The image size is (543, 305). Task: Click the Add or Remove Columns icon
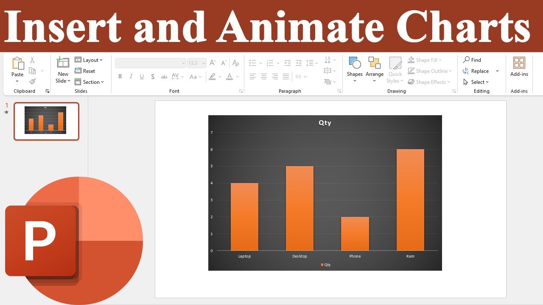[298, 77]
